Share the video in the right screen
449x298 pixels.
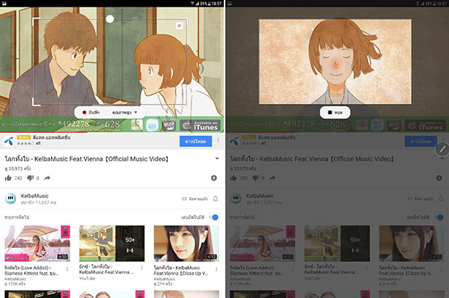coord(272,178)
